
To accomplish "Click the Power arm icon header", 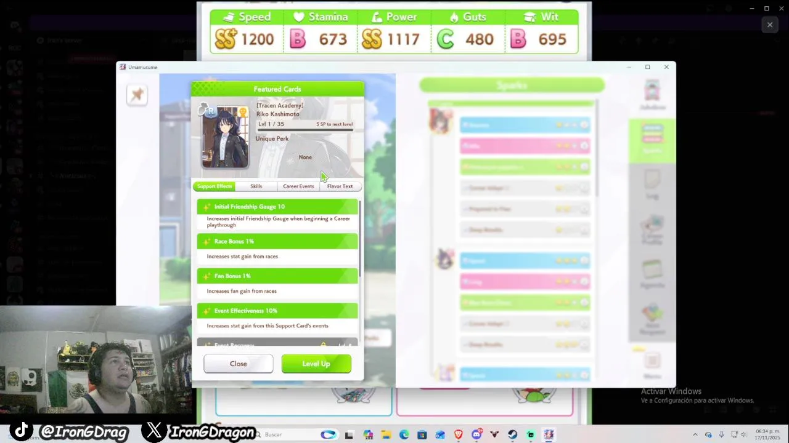I will [x=377, y=17].
